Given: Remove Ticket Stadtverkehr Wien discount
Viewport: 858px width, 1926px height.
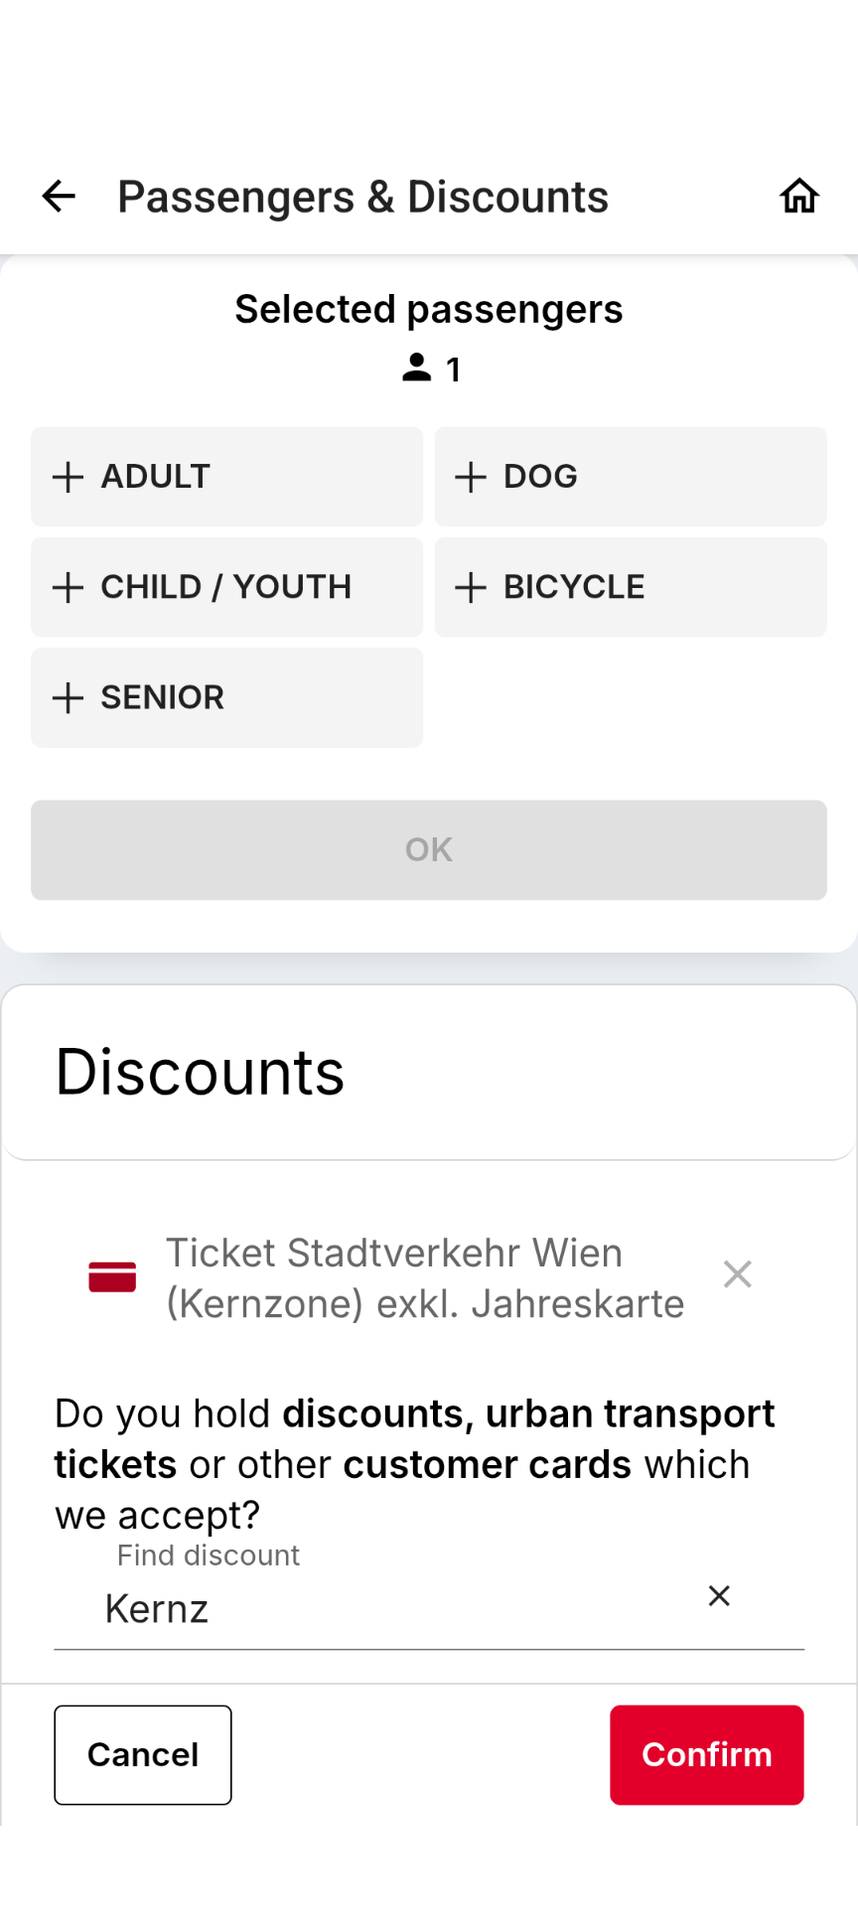Looking at the screenshot, I should tap(737, 1274).
